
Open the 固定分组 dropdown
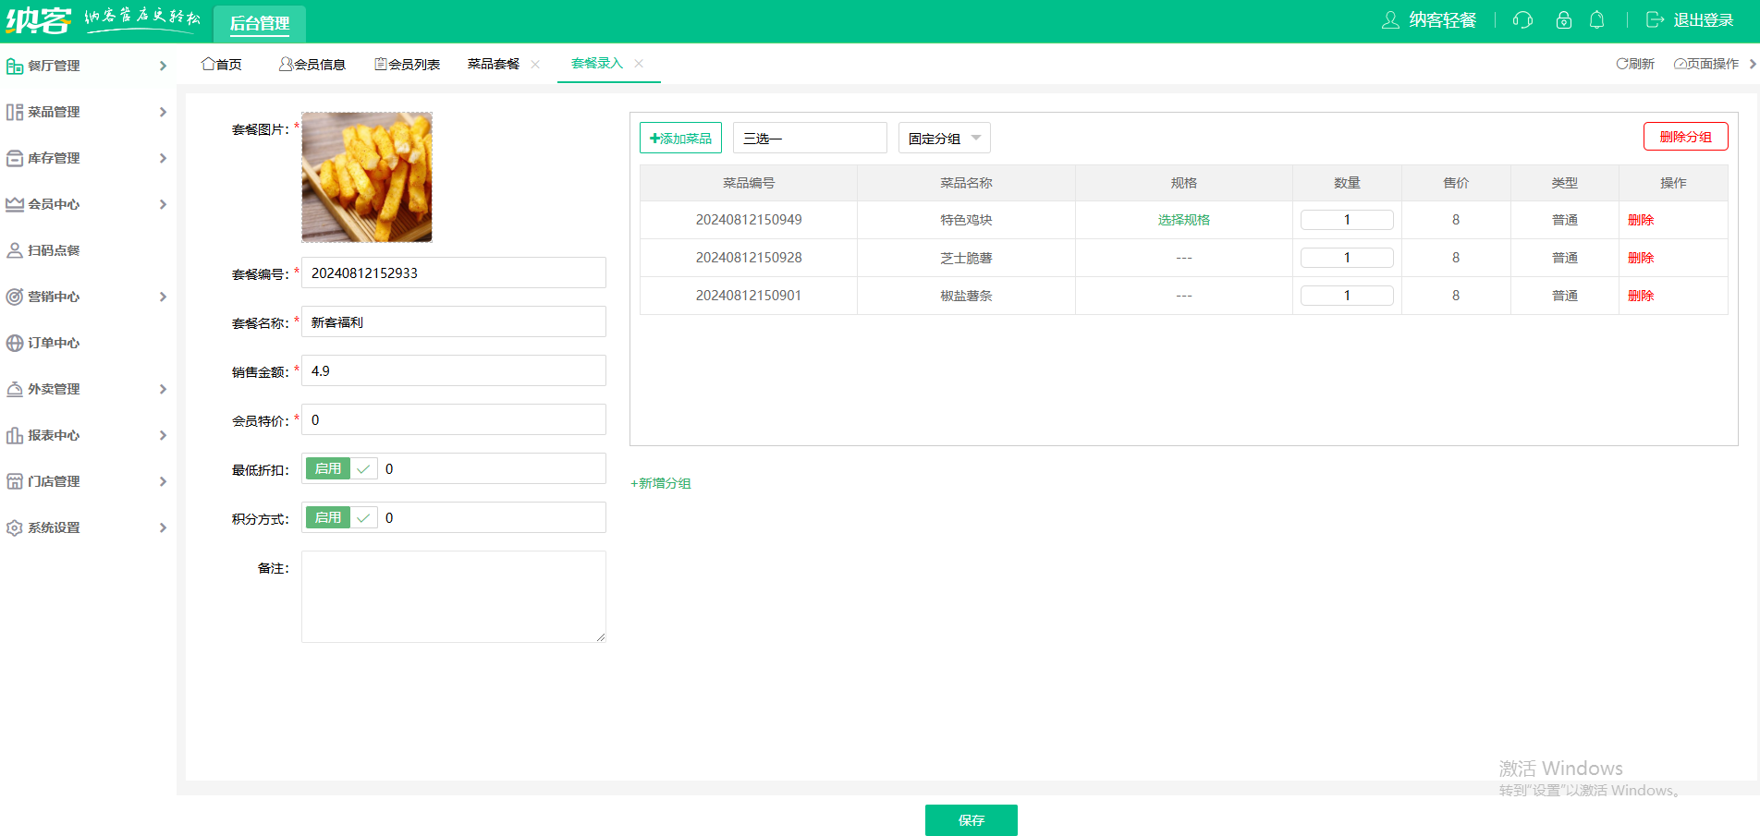point(944,139)
